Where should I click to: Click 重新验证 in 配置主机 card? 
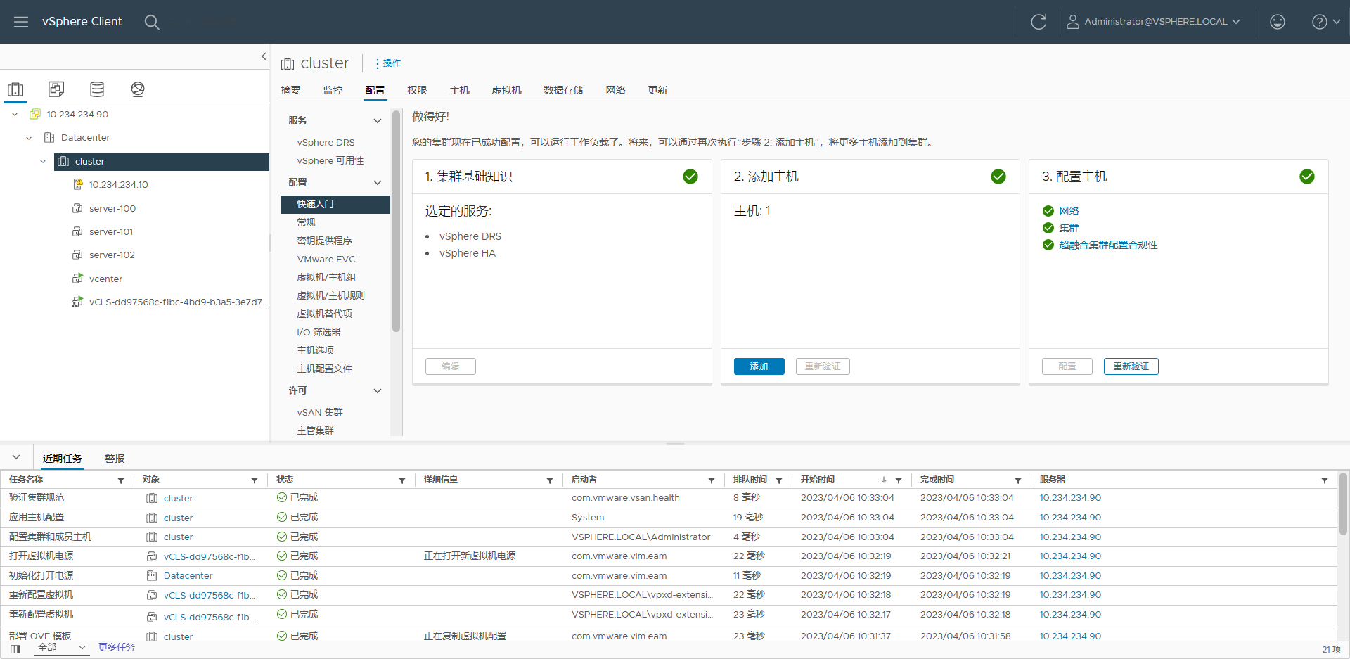pyautogui.click(x=1131, y=366)
